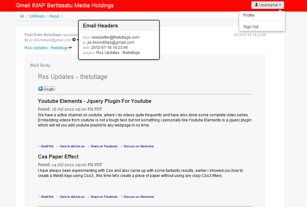The image size is (307, 207).
Task: Discuss on Newsvine under Youtube Elements article
Action: pyautogui.click(x=139, y=146)
